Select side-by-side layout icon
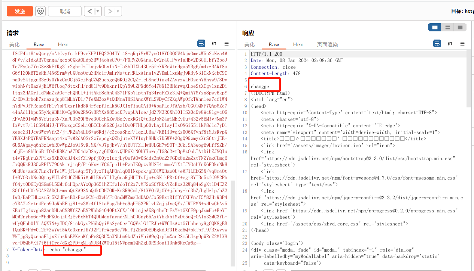The height and width of the screenshot is (271, 474). click(x=435, y=28)
